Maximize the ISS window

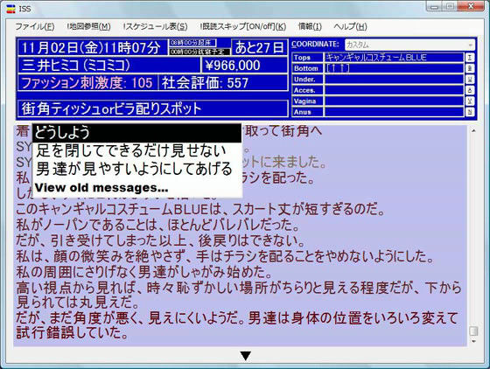[450, 7]
